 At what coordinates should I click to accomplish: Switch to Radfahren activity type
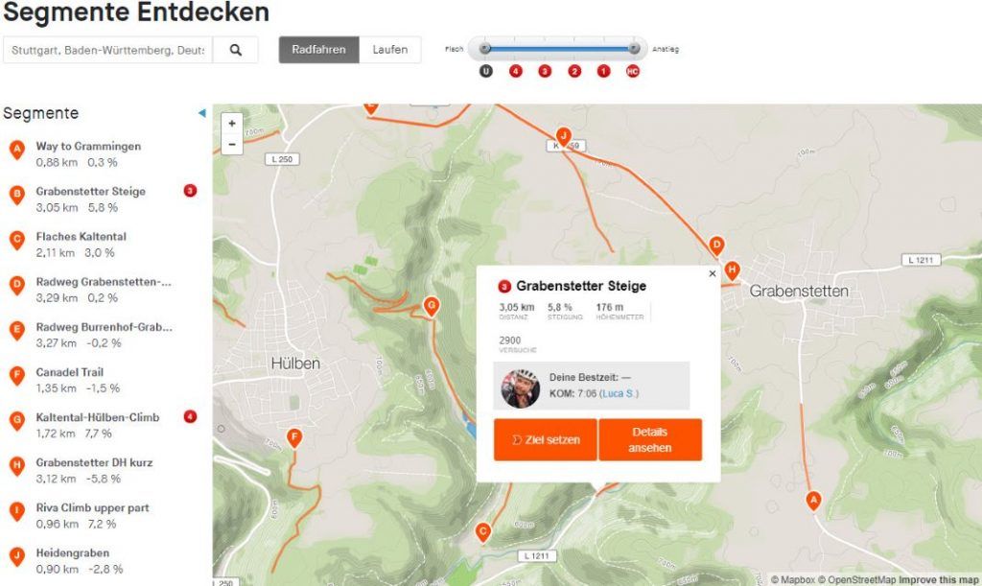[x=318, y=50]
